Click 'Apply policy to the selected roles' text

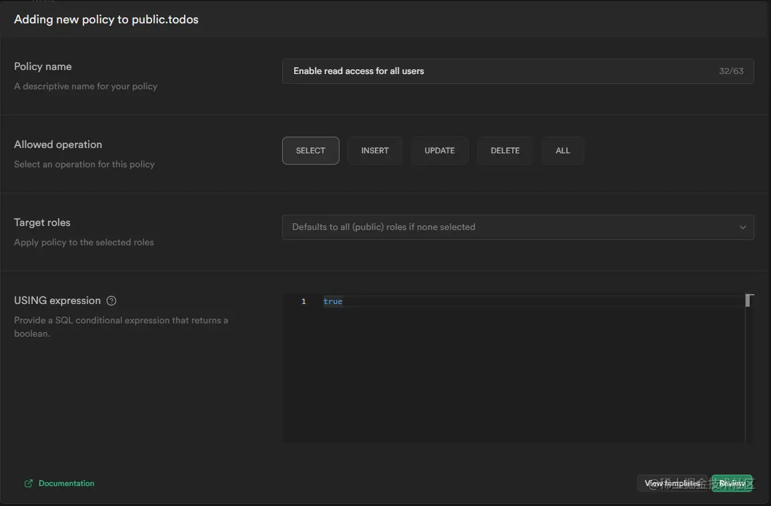pyautogui.click(x=83, y=242)
